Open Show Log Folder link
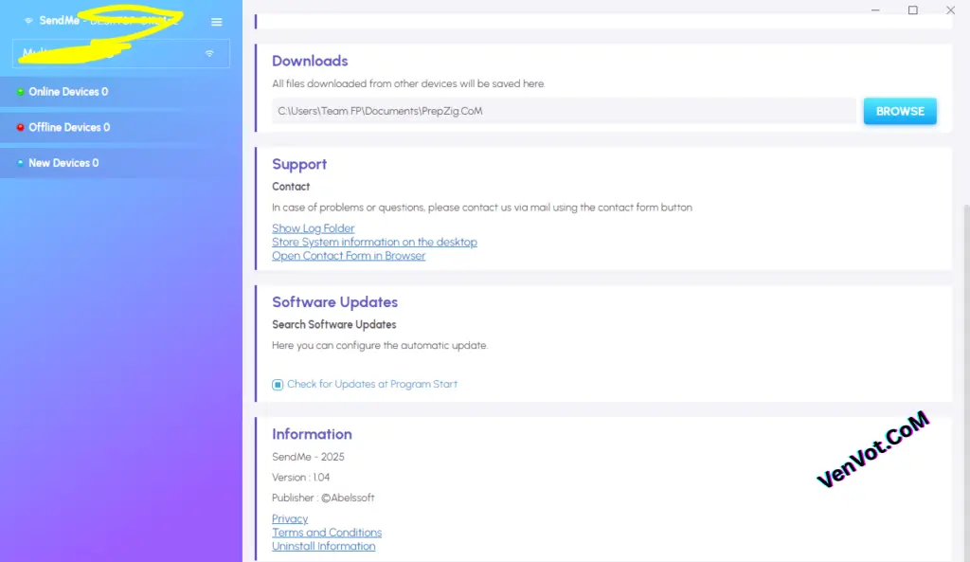 (313, 228)
